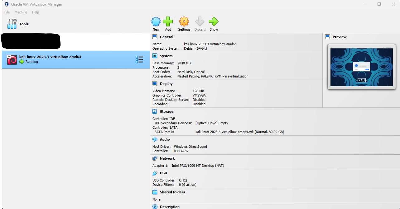
Task: Click the USB section plug icon
Action: pyautogui.click(x=155, y=173)
